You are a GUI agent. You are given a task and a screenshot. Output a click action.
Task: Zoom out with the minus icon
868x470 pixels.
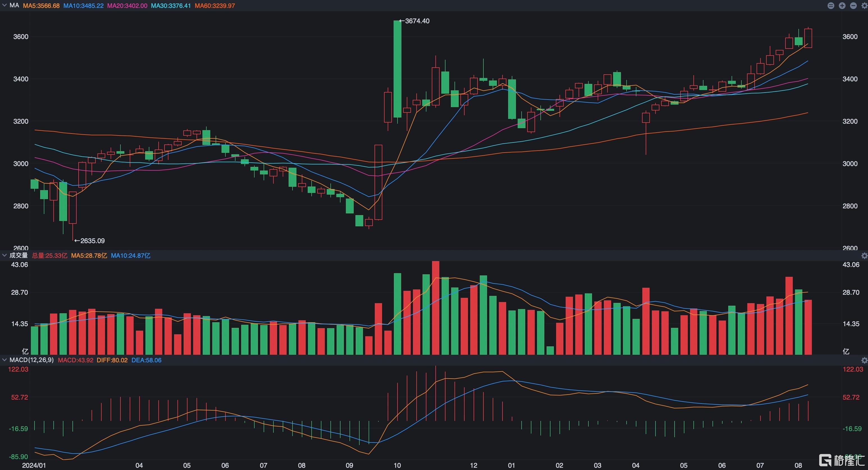[853, 6]
